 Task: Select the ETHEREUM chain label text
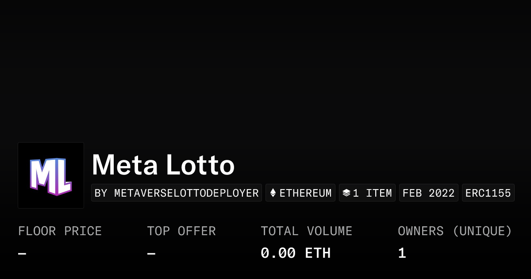pos(305,193)
